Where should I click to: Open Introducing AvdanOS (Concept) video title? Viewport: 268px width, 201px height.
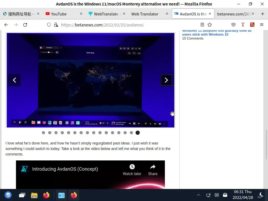click(65, 169)
